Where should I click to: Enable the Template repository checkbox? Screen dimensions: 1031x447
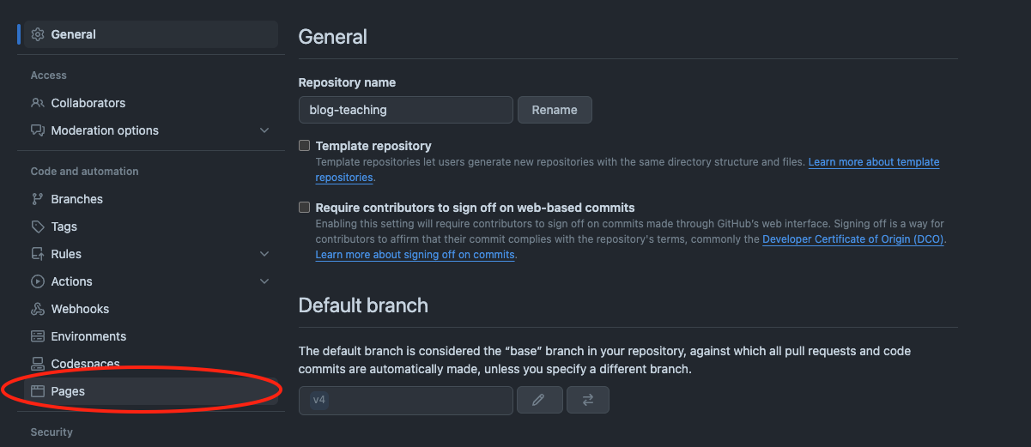pos(304,146)
